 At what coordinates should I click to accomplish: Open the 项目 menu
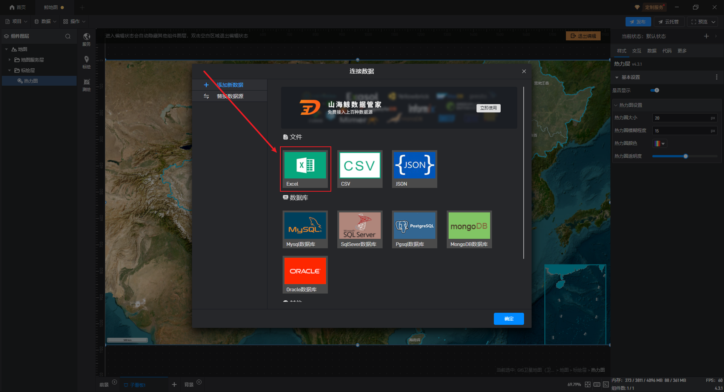pyautogui.click(x=16, y=22)
